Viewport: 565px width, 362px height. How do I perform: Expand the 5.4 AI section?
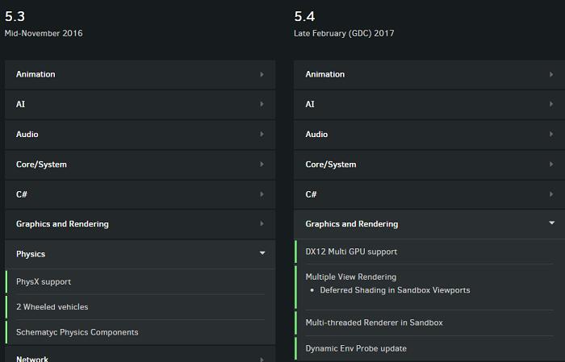click(429, 104)
